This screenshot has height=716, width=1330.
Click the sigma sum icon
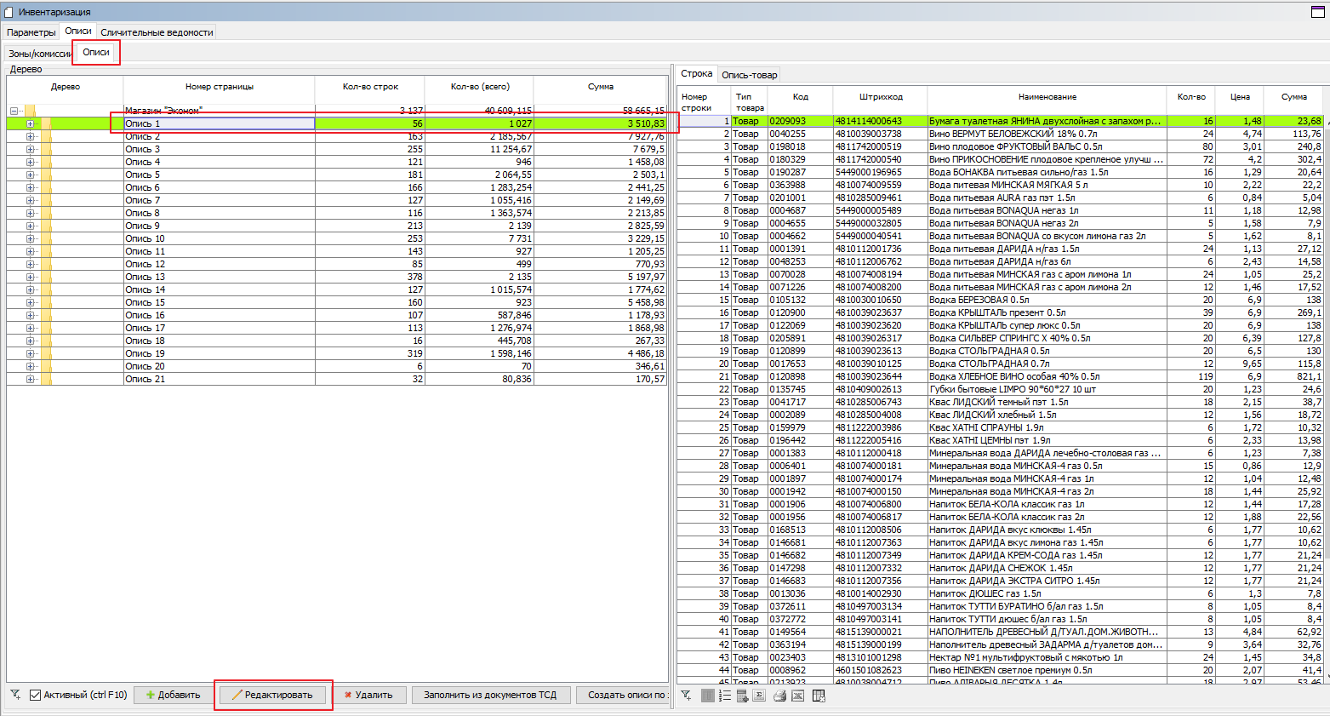tap(759, 696)
